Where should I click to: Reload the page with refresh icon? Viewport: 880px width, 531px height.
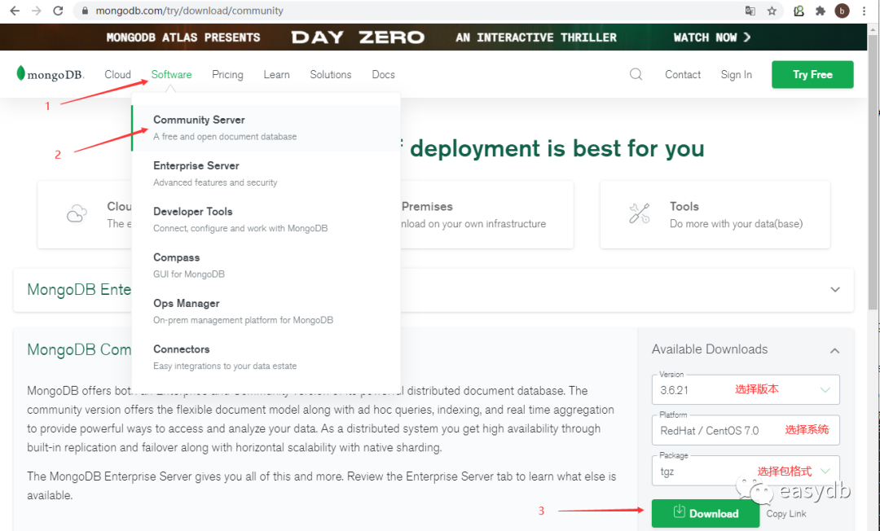(58, 11)
